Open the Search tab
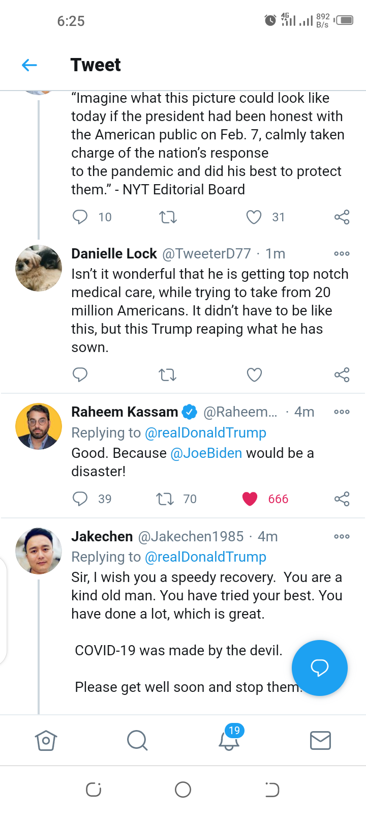 pyautogui.click(x=137, y=740)
